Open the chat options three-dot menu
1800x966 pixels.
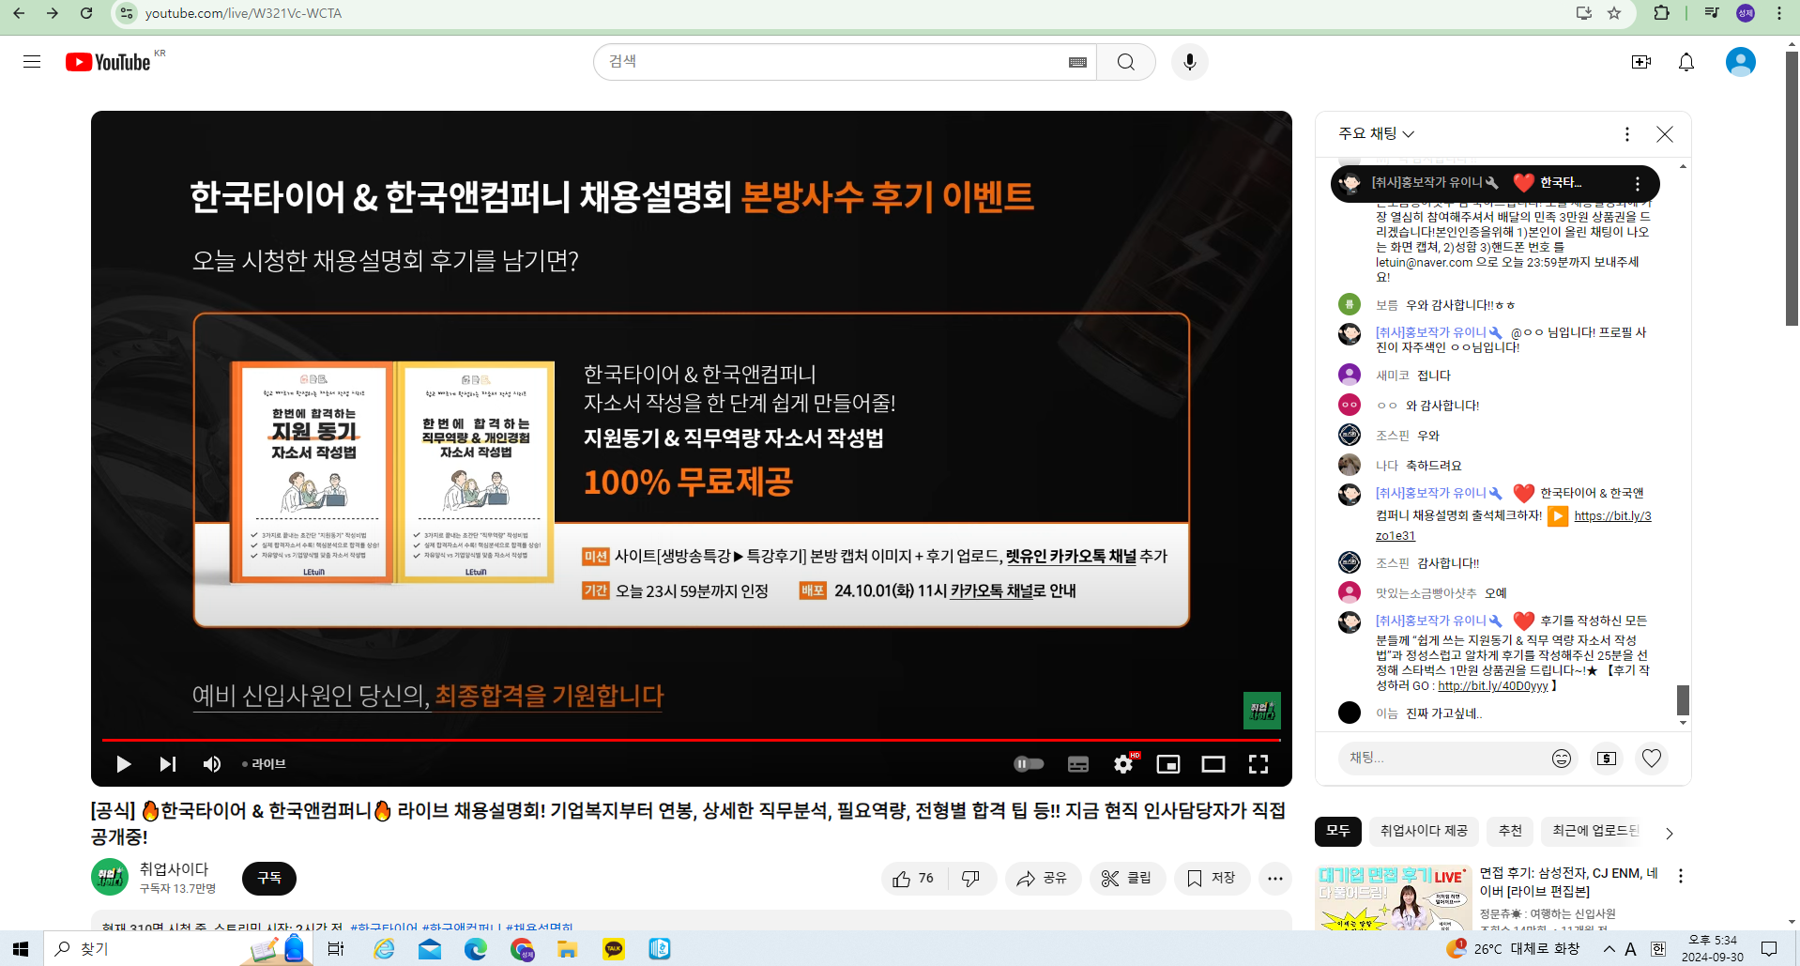1626,134
